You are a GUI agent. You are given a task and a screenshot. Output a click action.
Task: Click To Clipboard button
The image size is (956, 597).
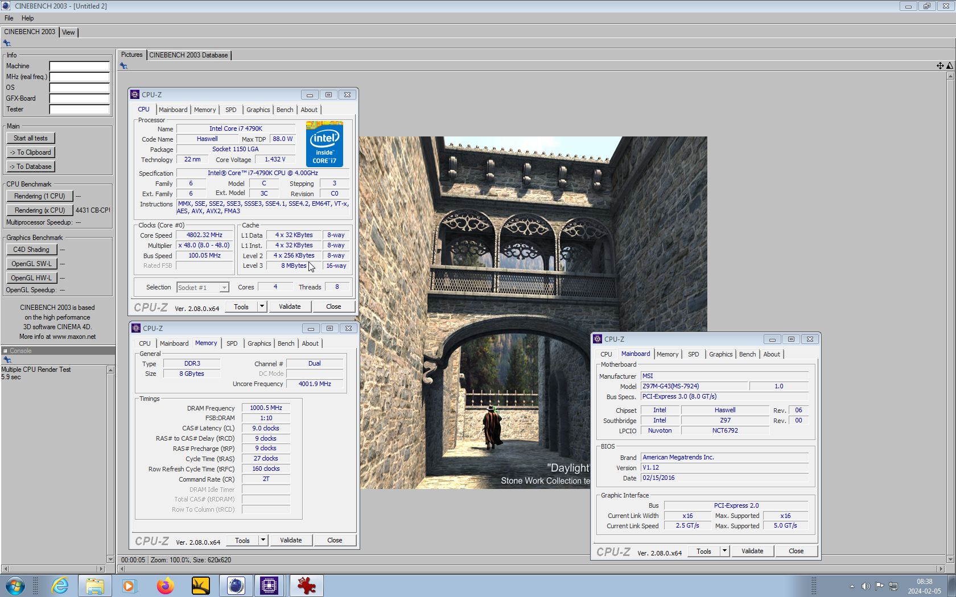click(x=31, y=152)
